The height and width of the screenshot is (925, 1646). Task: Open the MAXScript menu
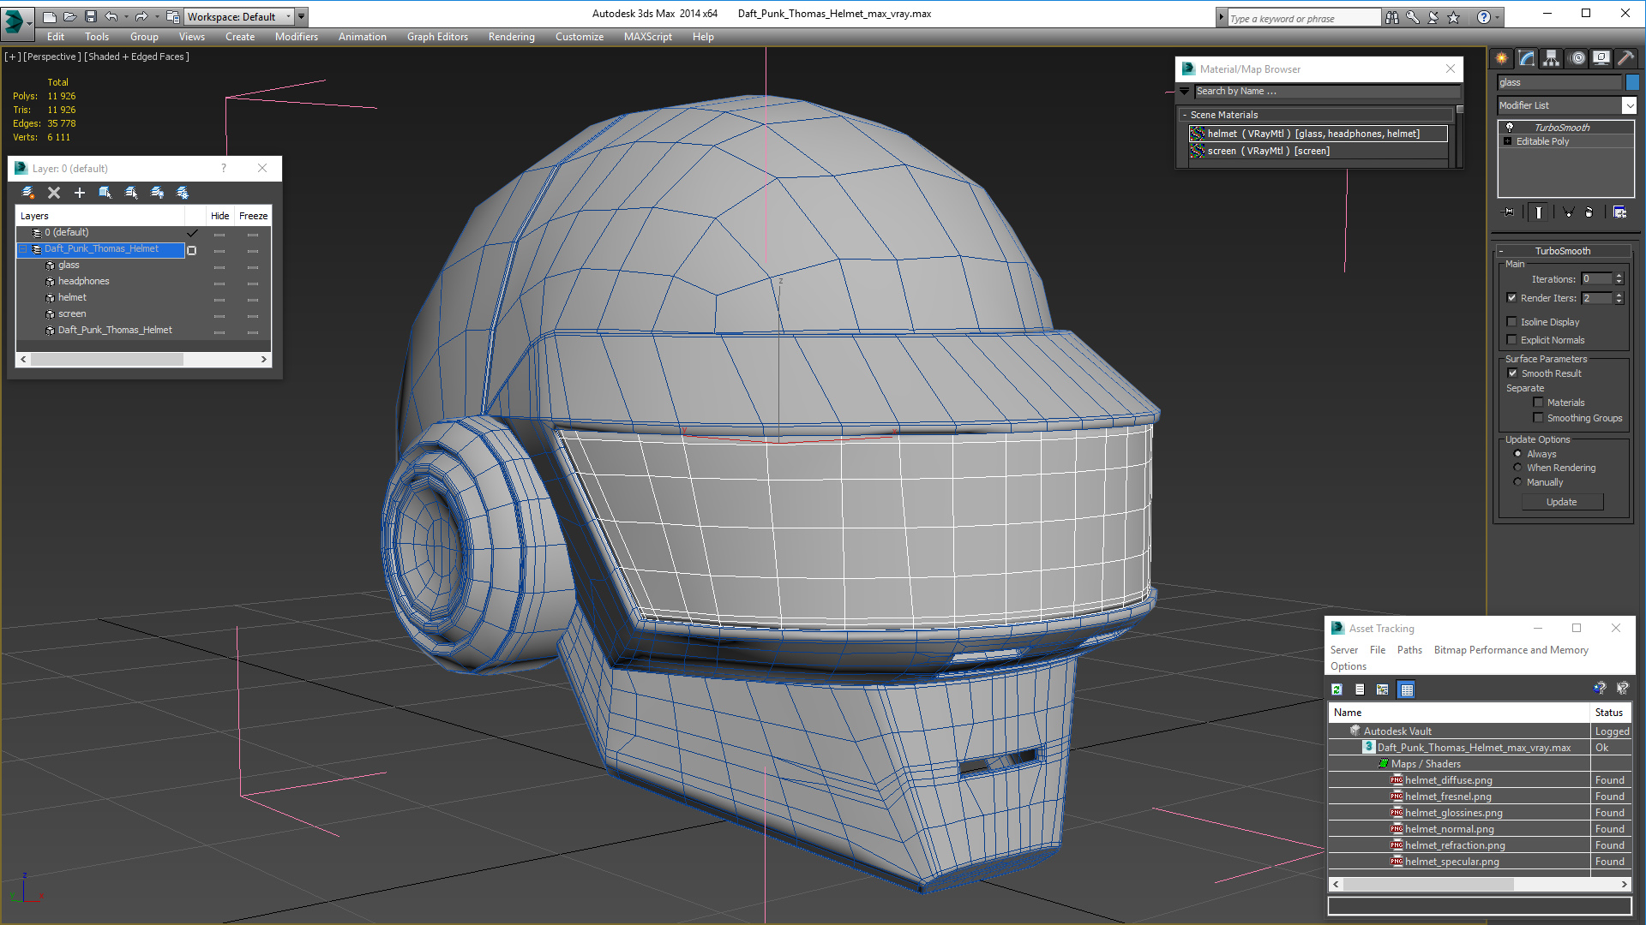pyautogui.click(x=648, y=37)
